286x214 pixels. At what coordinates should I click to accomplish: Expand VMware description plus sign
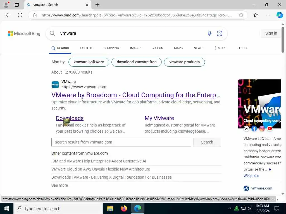[270, 169]
